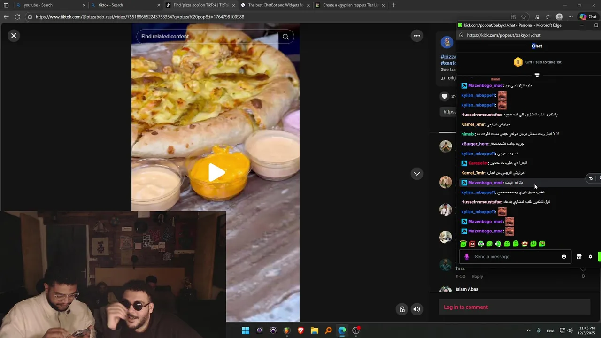The image size is (601, 338).
Task: Click 'Gift 1 sub to take 1st' banner
Action: coord(537,62)
